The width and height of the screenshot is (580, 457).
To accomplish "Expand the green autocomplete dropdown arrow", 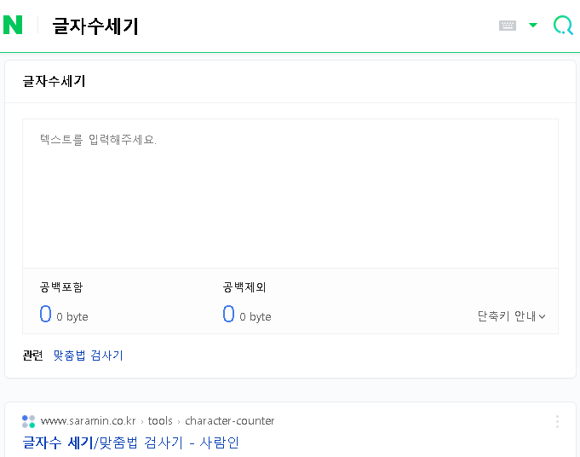I will click(533, 26).
